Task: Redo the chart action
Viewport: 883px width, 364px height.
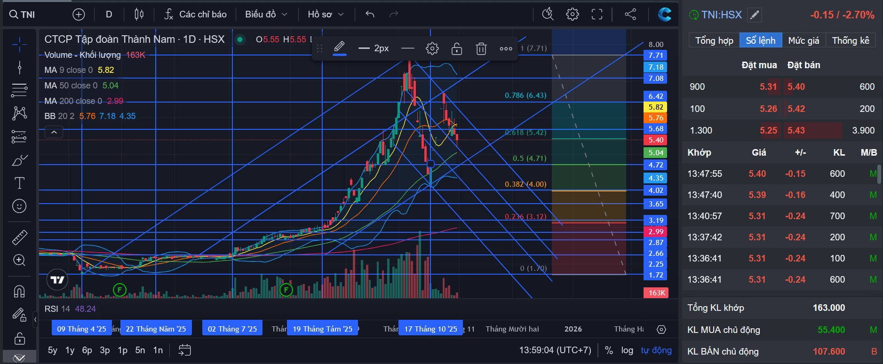Action: point(394,15)
